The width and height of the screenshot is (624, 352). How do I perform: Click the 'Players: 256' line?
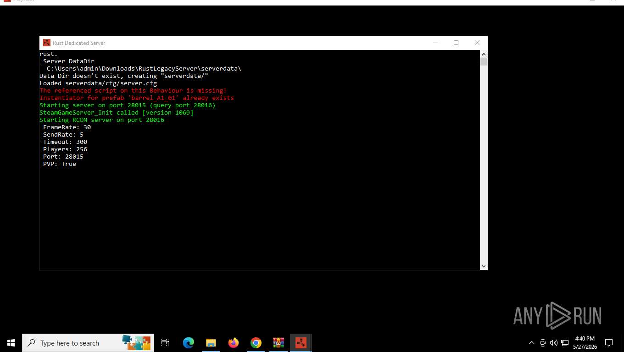pos(65,149)
